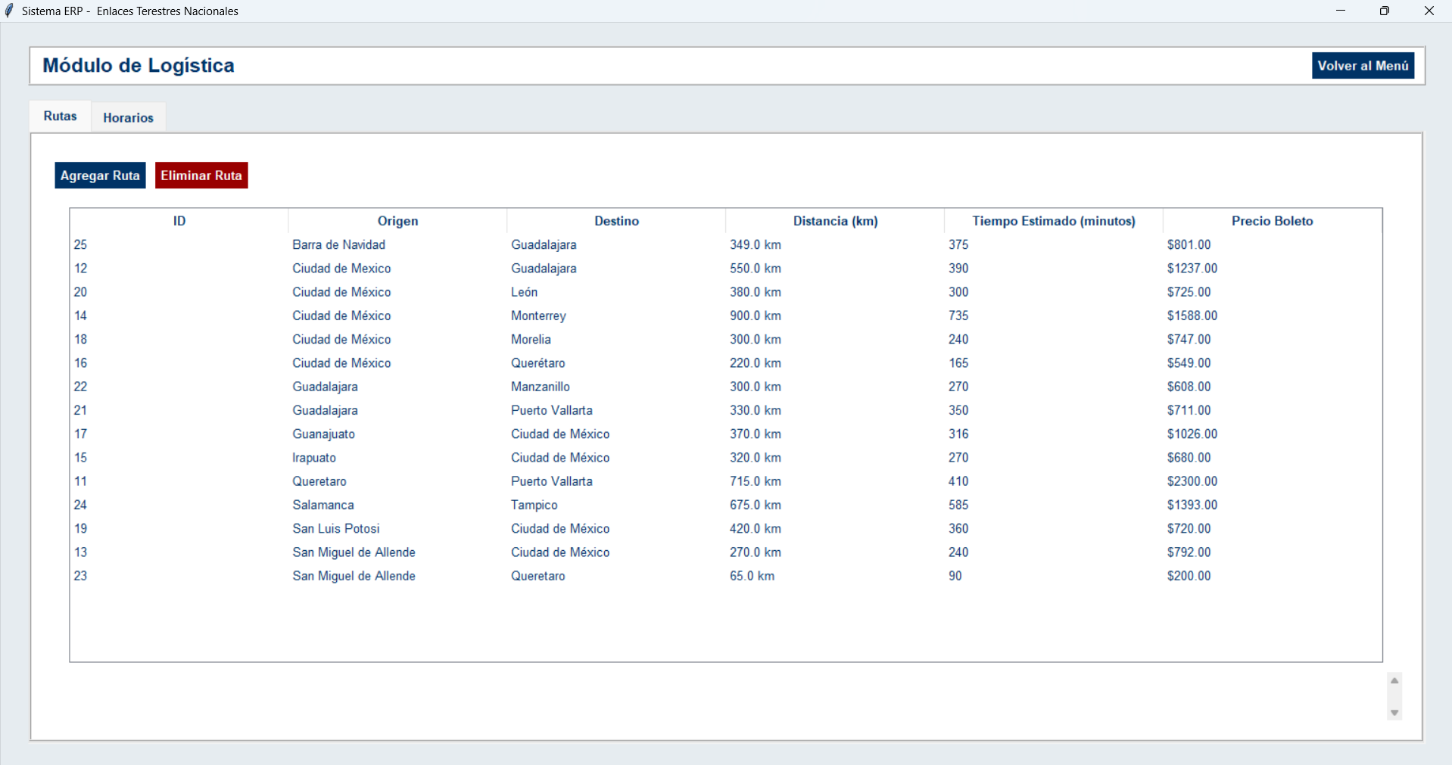This screenshot has height=765, width=1452.
Task: Select the row with ID 23
Action: click(726, 576)
